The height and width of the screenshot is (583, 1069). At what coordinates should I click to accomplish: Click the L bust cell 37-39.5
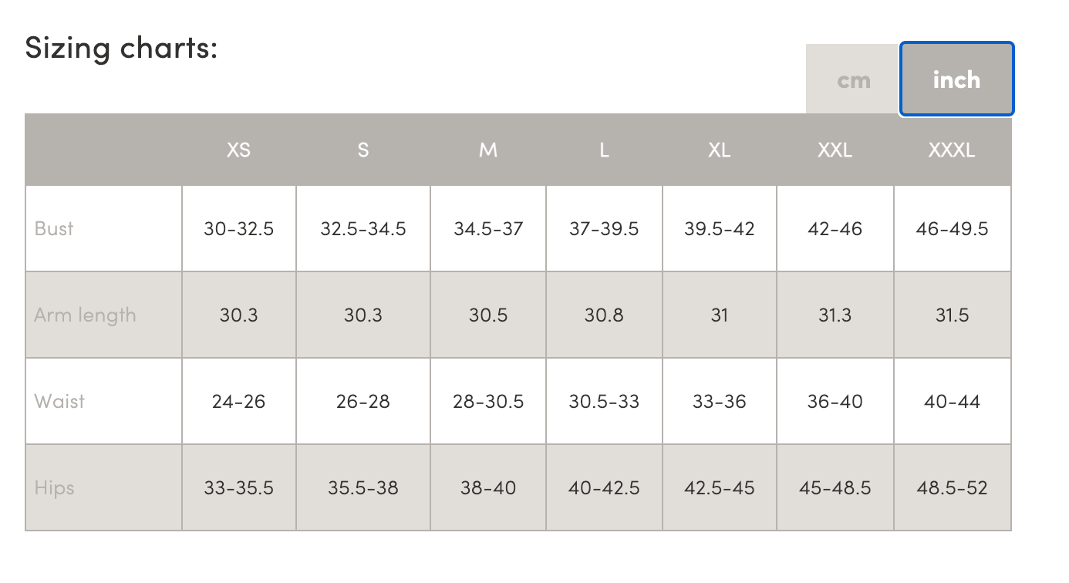click(604, 229)
